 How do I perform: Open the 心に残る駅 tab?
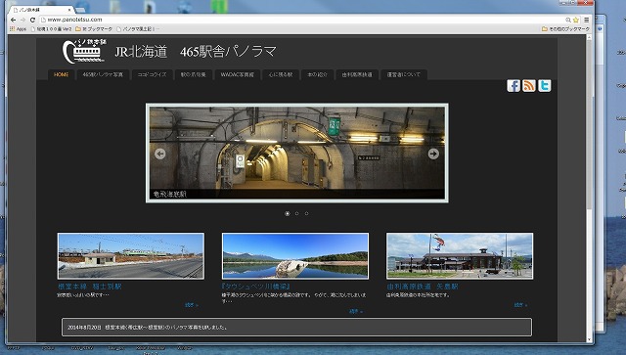click(281, 74)
